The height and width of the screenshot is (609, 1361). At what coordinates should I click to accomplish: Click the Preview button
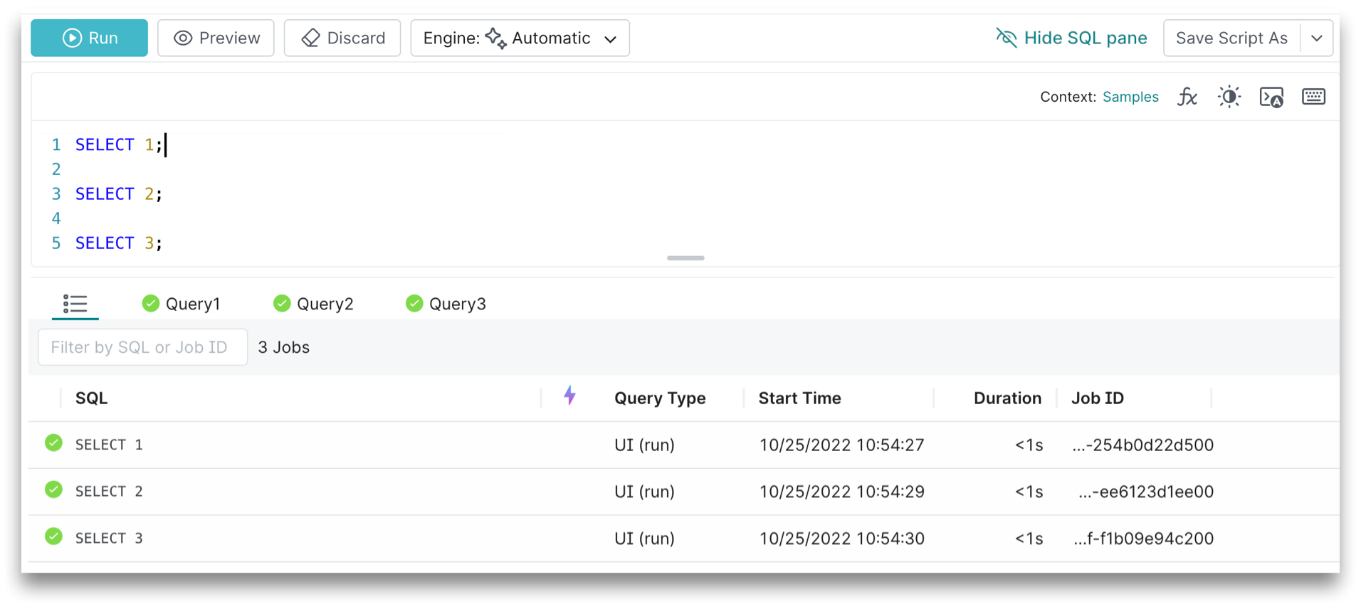tap(216, 38)
